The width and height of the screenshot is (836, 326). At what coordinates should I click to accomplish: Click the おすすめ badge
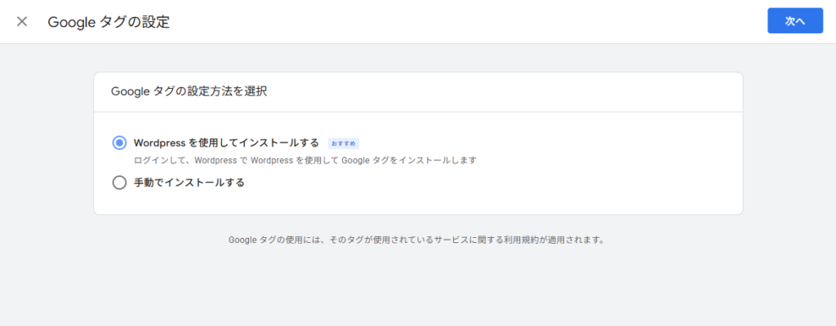click(344, 143)
